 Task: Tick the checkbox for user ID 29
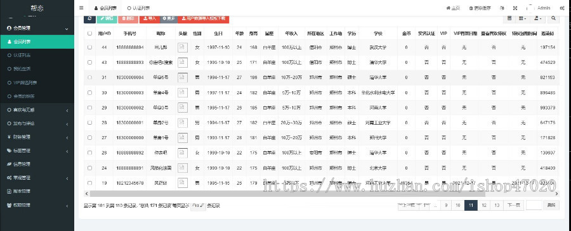pos(89,108)
